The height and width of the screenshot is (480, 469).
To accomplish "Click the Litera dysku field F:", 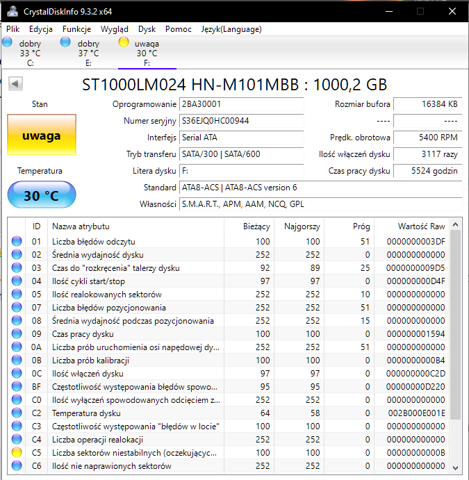I will click(242, 170).
